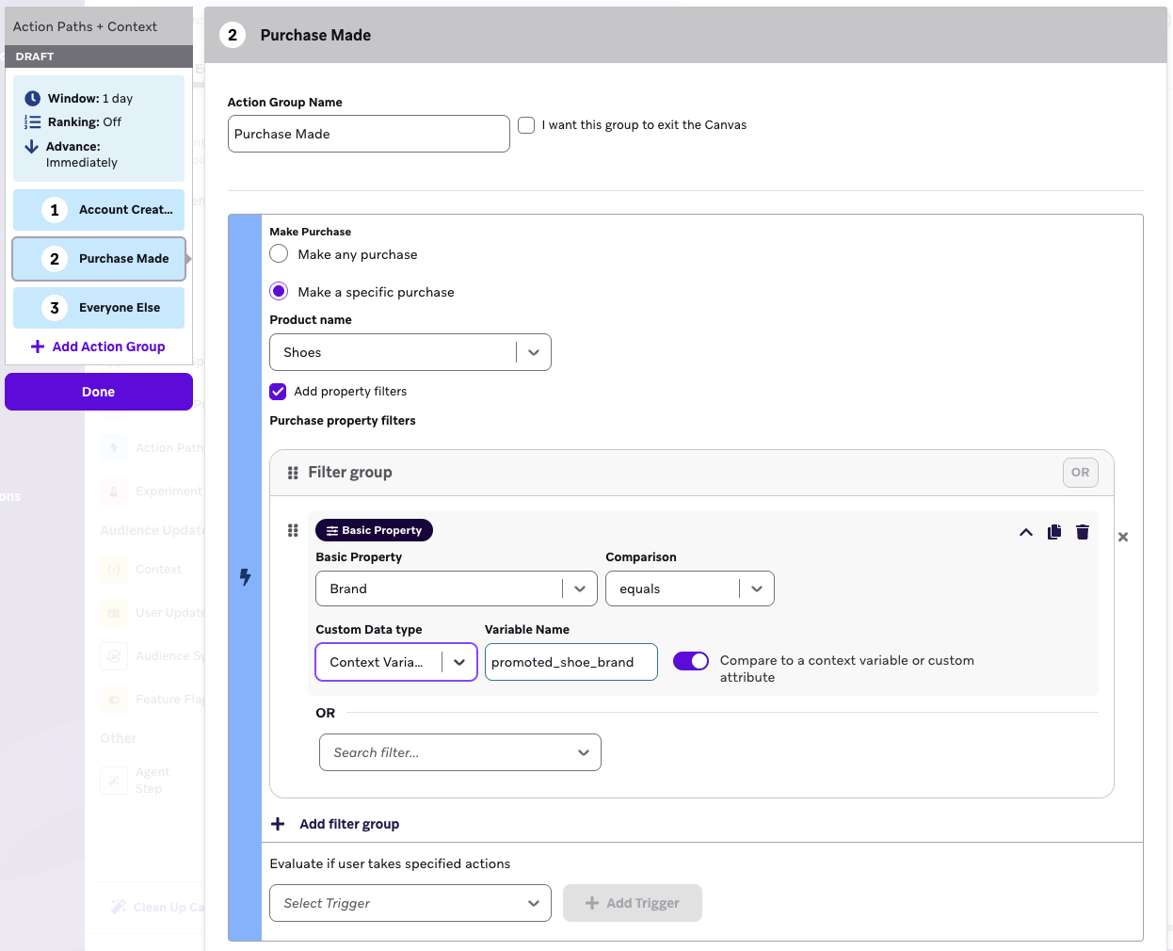
Task: Switch to Account Creation action group
Action: tap(99, 210)
